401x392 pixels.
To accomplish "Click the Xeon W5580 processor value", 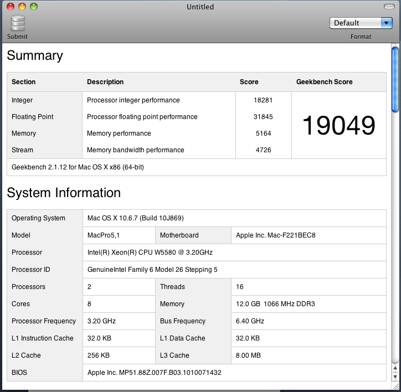I will [150, 252].
